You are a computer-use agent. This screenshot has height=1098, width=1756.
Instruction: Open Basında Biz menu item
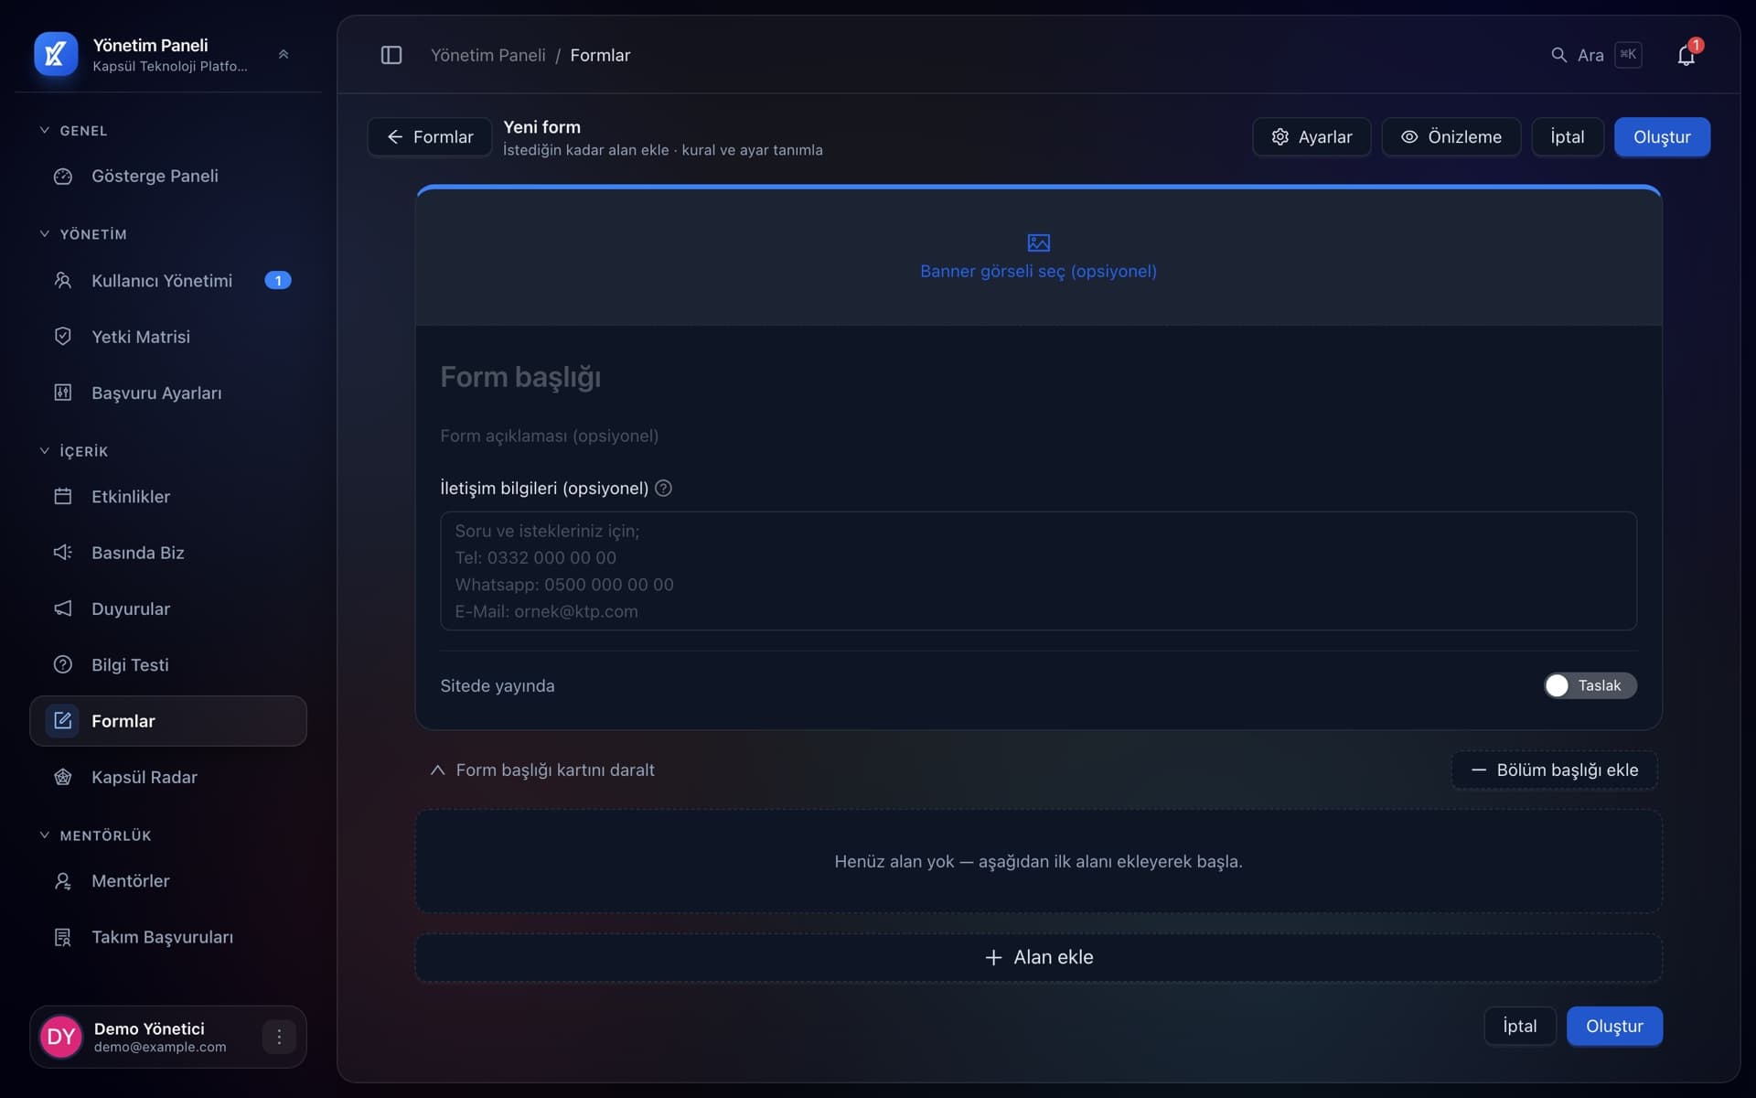coord(168,553)
